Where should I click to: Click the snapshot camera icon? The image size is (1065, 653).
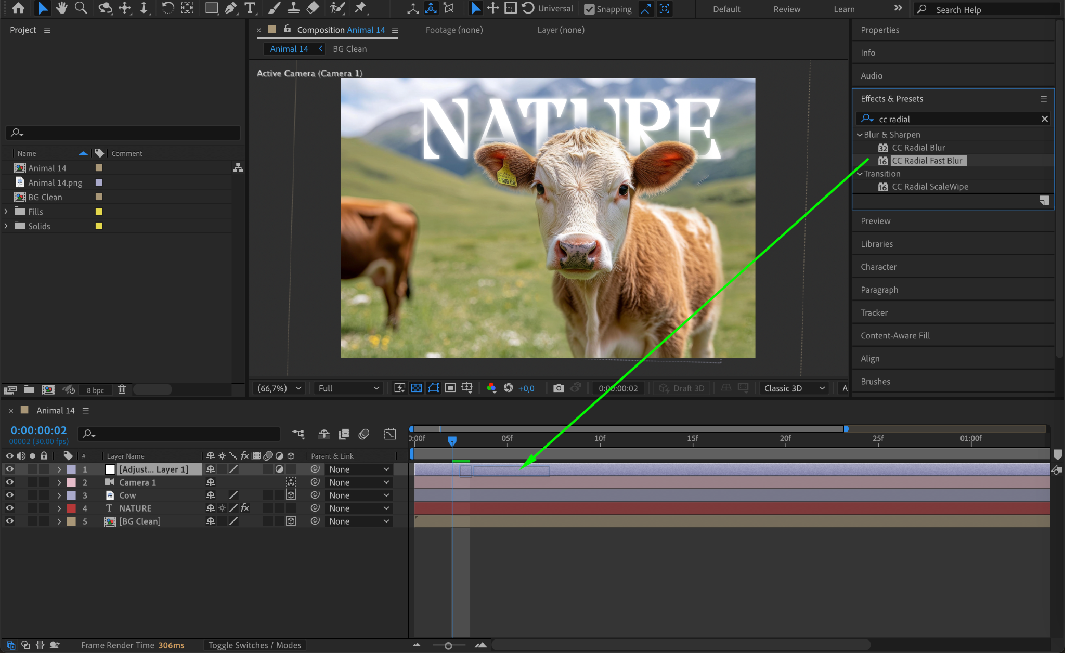point(559,388)
